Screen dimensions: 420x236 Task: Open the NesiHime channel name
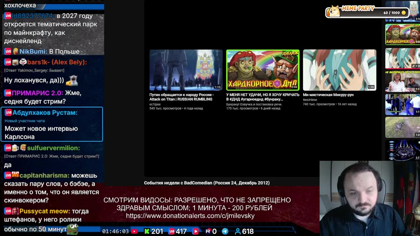pos(310,100)
